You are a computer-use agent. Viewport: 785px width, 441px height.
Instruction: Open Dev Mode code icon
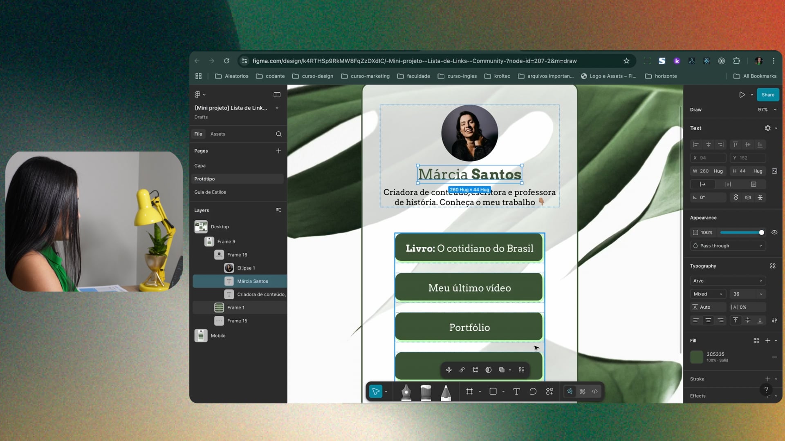pyautogui.click(x=595, y=392)
